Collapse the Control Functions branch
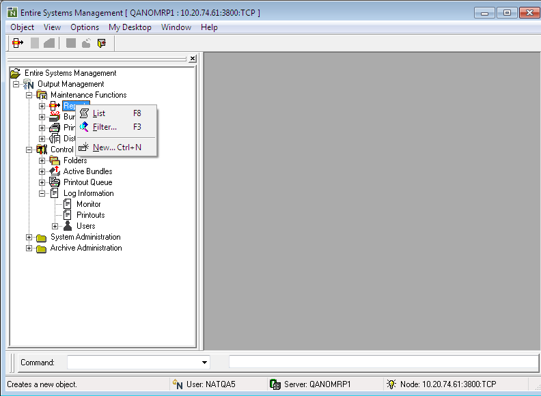The height and width of the screenshot is (396, 541). click(29, 150)
